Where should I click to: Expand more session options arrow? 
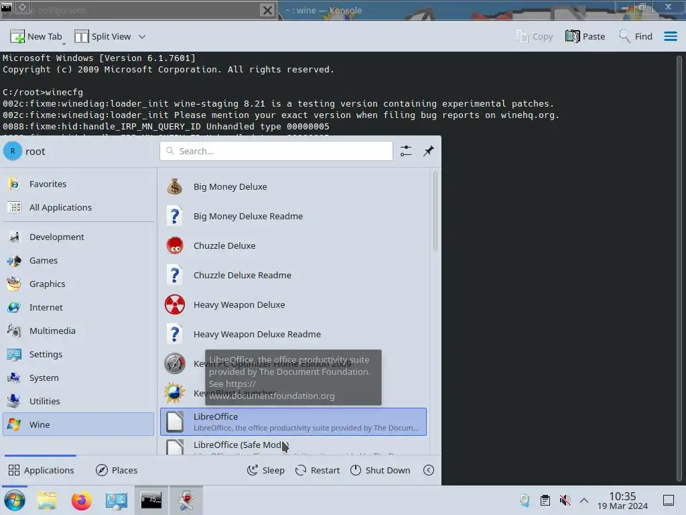click(x=429, y=470)
